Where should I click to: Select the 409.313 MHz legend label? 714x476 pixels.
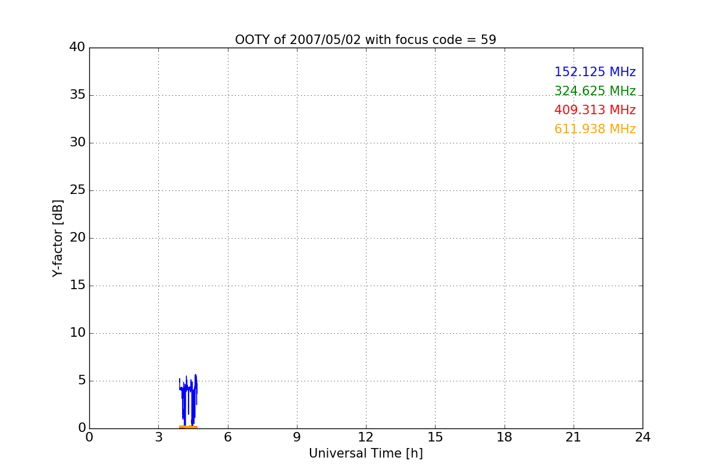[595, 110]
